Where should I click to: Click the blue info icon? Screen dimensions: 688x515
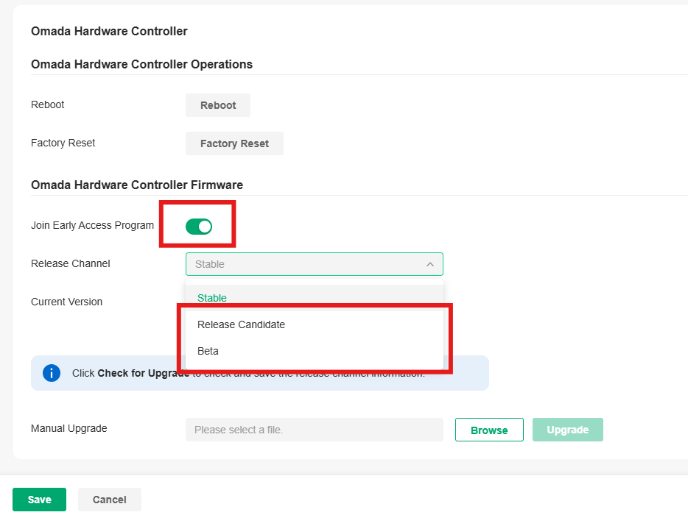pyautogui.click(x=52, y=373)
